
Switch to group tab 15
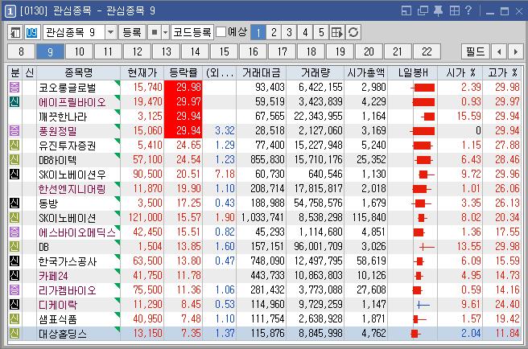224,51
